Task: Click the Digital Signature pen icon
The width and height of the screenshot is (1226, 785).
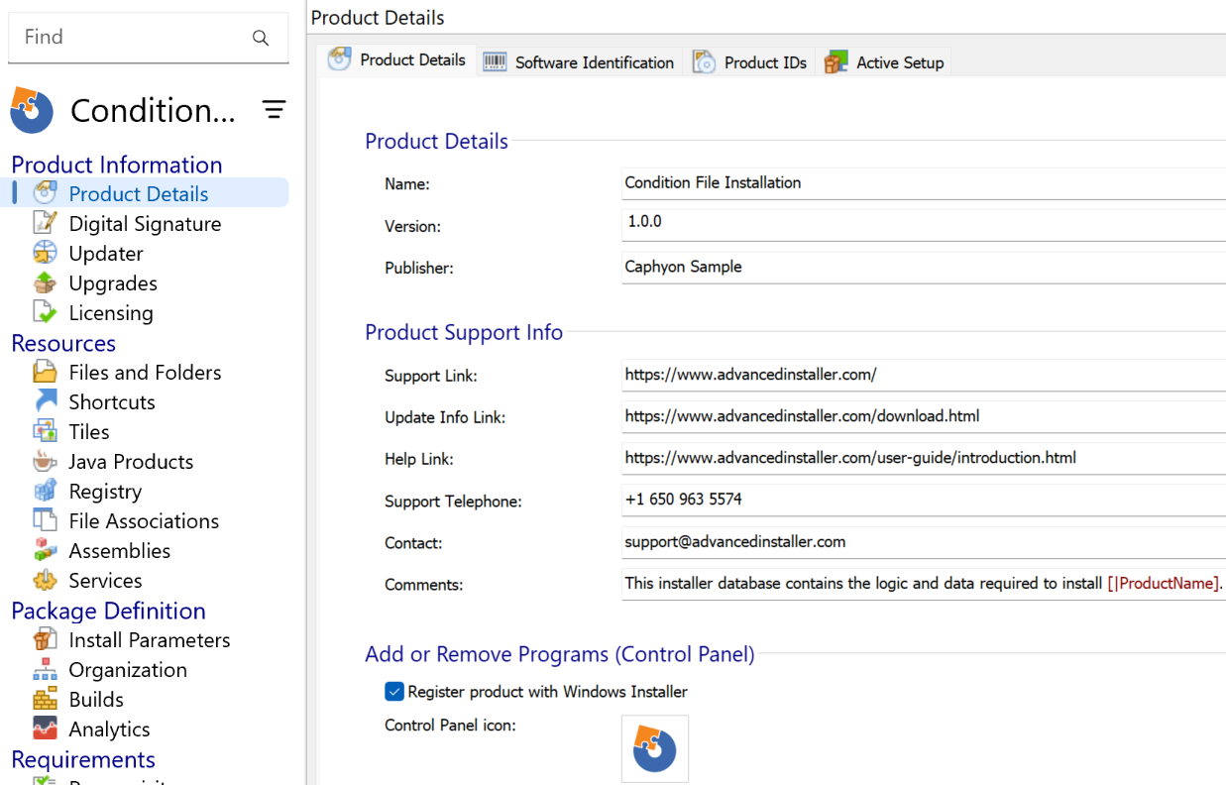Action: pos(45,223)
